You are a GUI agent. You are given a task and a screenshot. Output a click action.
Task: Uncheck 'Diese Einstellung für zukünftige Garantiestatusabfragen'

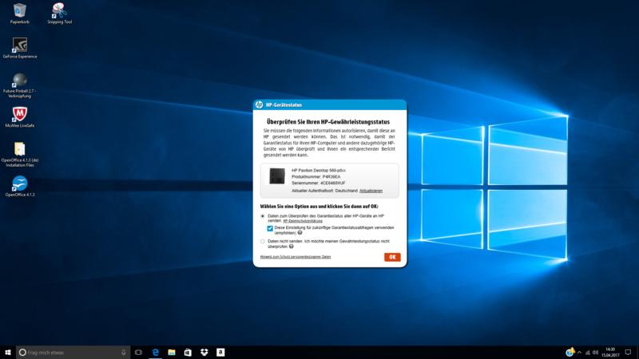point(270,228)
